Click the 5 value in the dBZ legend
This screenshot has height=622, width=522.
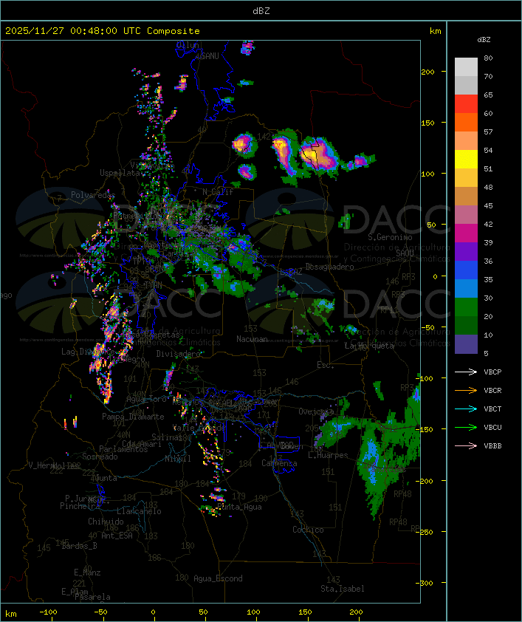click(x=486, y=353)
